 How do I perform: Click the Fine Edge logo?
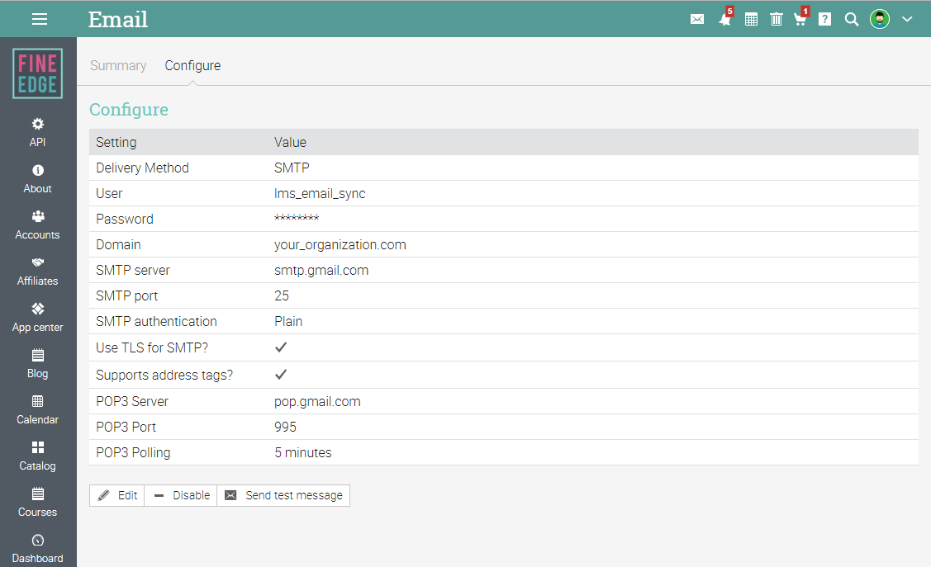pyautogui.click(x=37, y=73)
